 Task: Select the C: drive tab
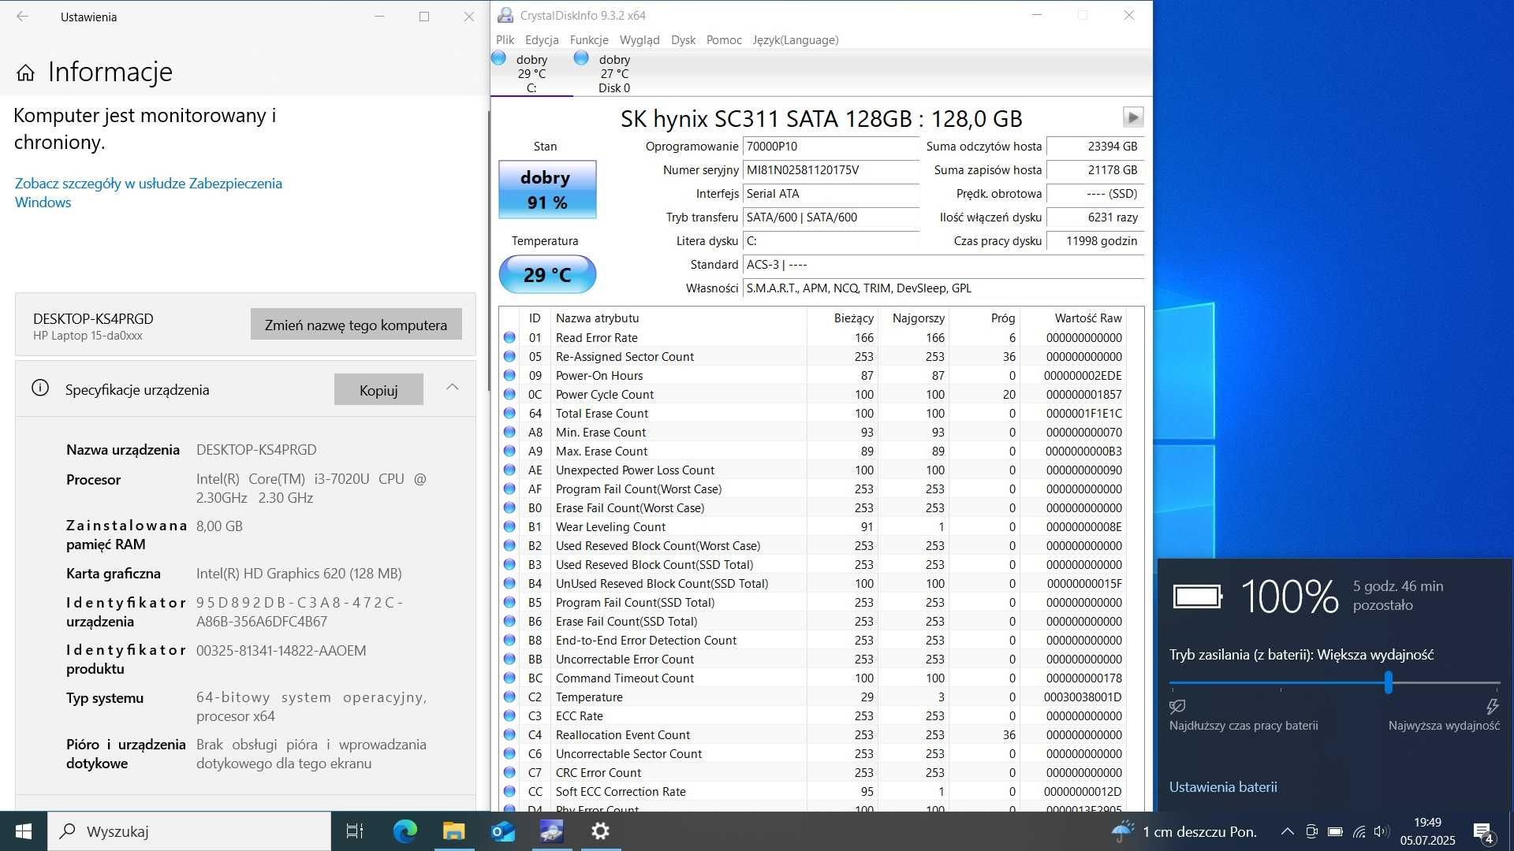pyautogui.click(x=531, y=73)
